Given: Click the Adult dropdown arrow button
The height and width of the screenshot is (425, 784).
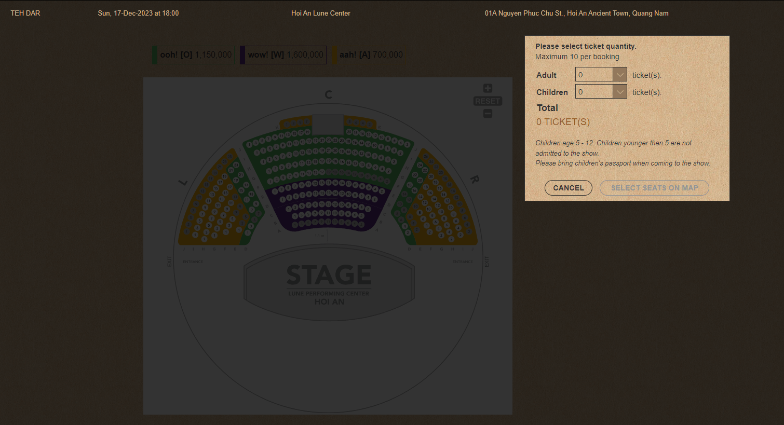Looking at the screenshot, I should tap(620, 75).
